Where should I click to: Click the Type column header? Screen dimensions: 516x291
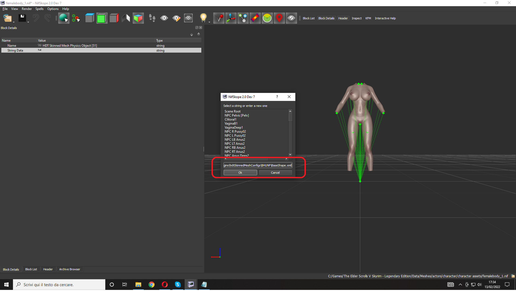(178, 40)
